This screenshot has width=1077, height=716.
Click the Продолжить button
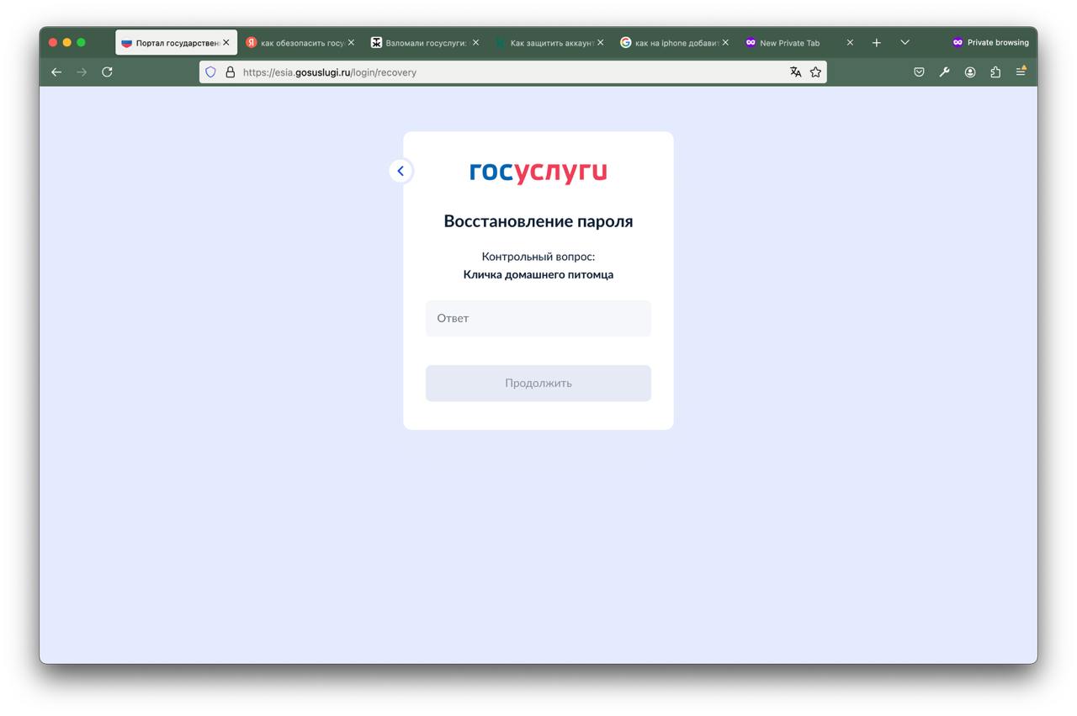[538, 383]
